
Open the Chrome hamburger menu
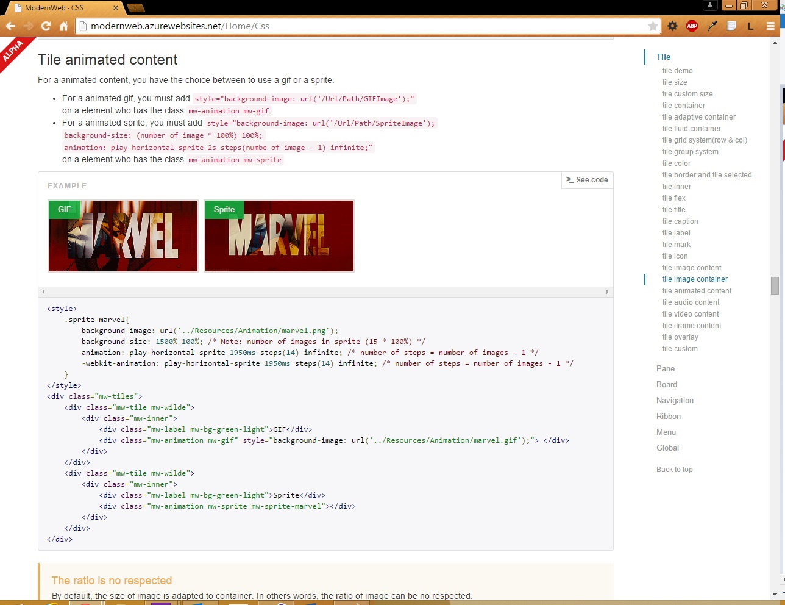[x=770, y=26]
